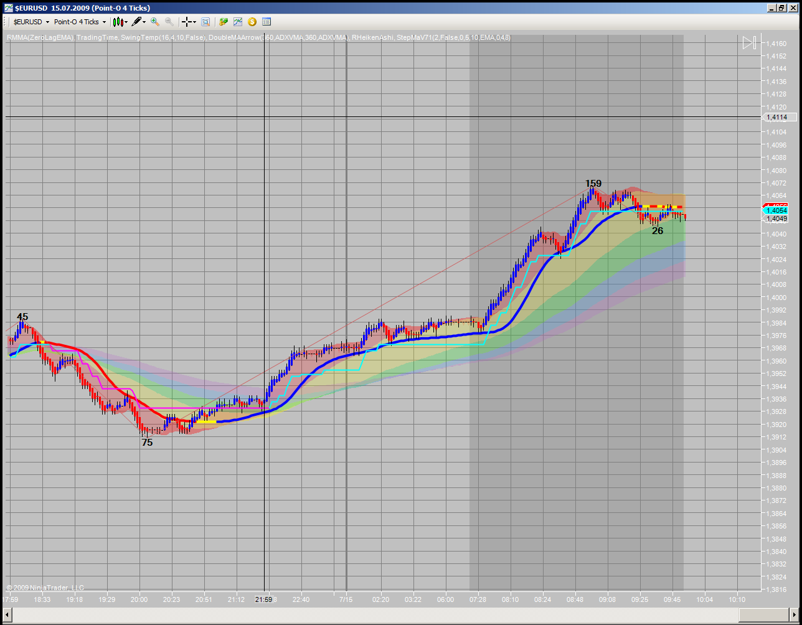The width and height of the screenshot is (802, 625).
Task: Open the candlestick chart style menu
Action: [120, 22]
